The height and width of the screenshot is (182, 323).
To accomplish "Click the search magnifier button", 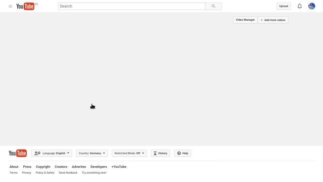I will click(x=213, y=6).
